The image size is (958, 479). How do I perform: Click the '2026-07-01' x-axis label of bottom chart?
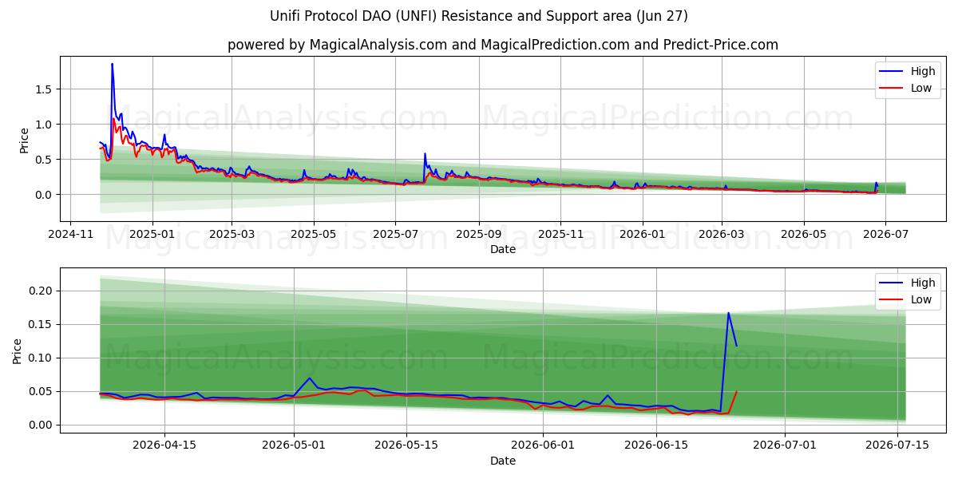pyautogui.click(x=786, y=446)
